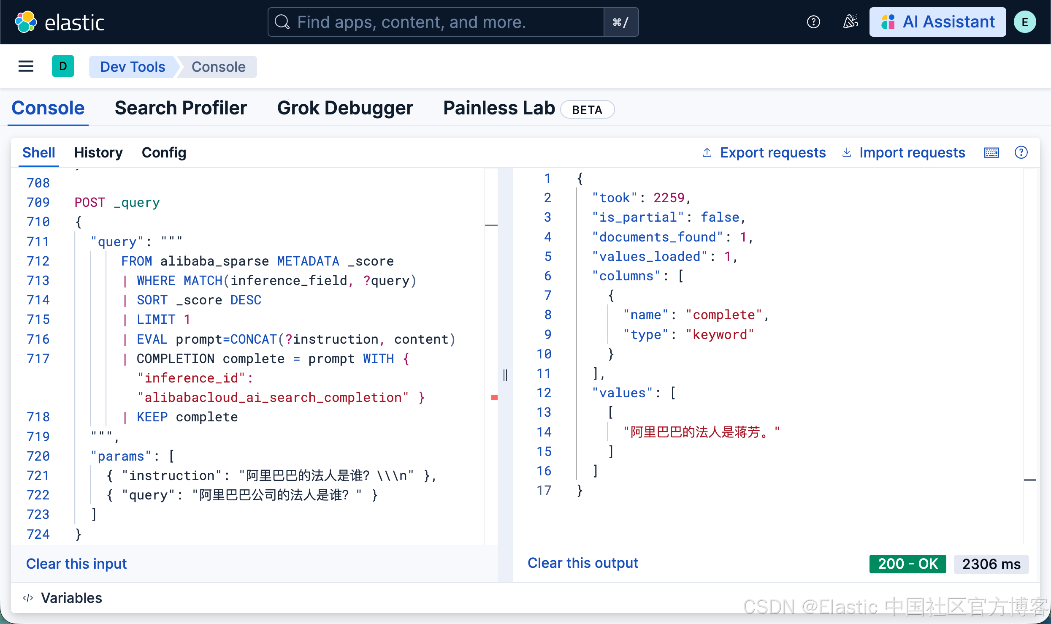
Task: Open the Config tab
Action: 164,152
